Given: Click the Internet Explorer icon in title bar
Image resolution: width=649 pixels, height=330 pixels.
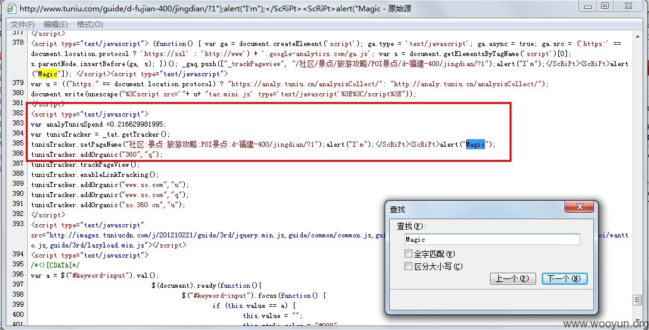Looking at the screenshot, I should (x=11, y=8).
